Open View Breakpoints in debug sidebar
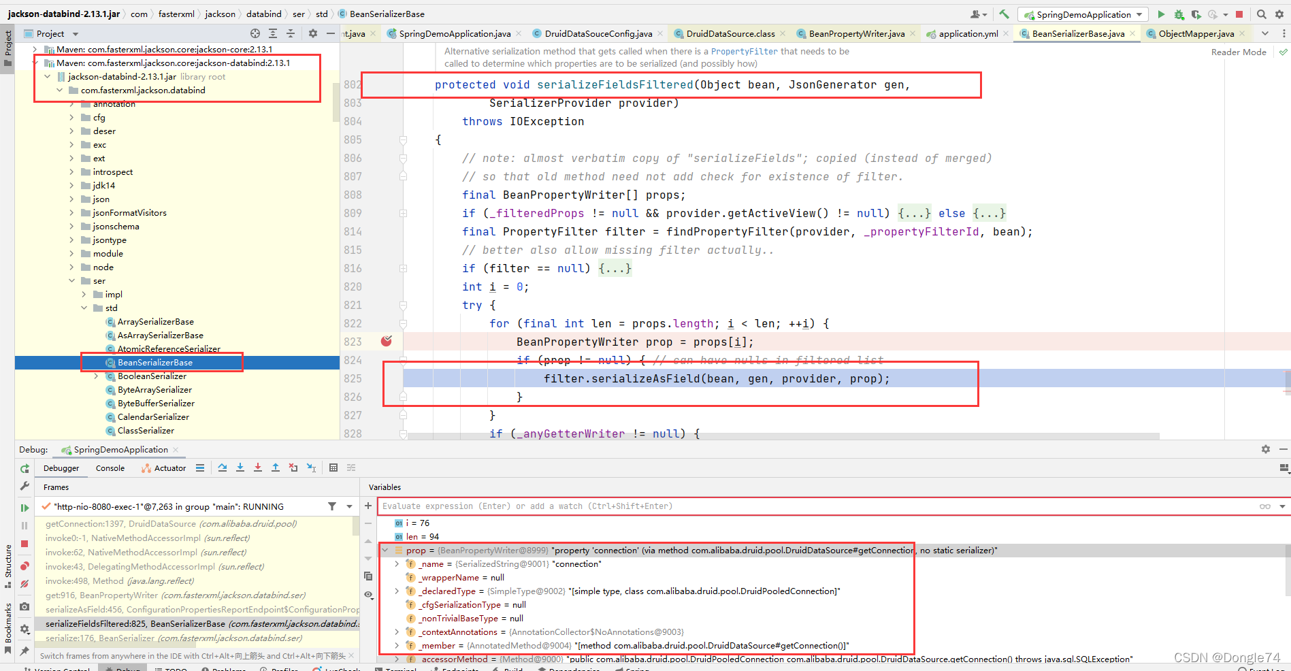 point(24,566)
